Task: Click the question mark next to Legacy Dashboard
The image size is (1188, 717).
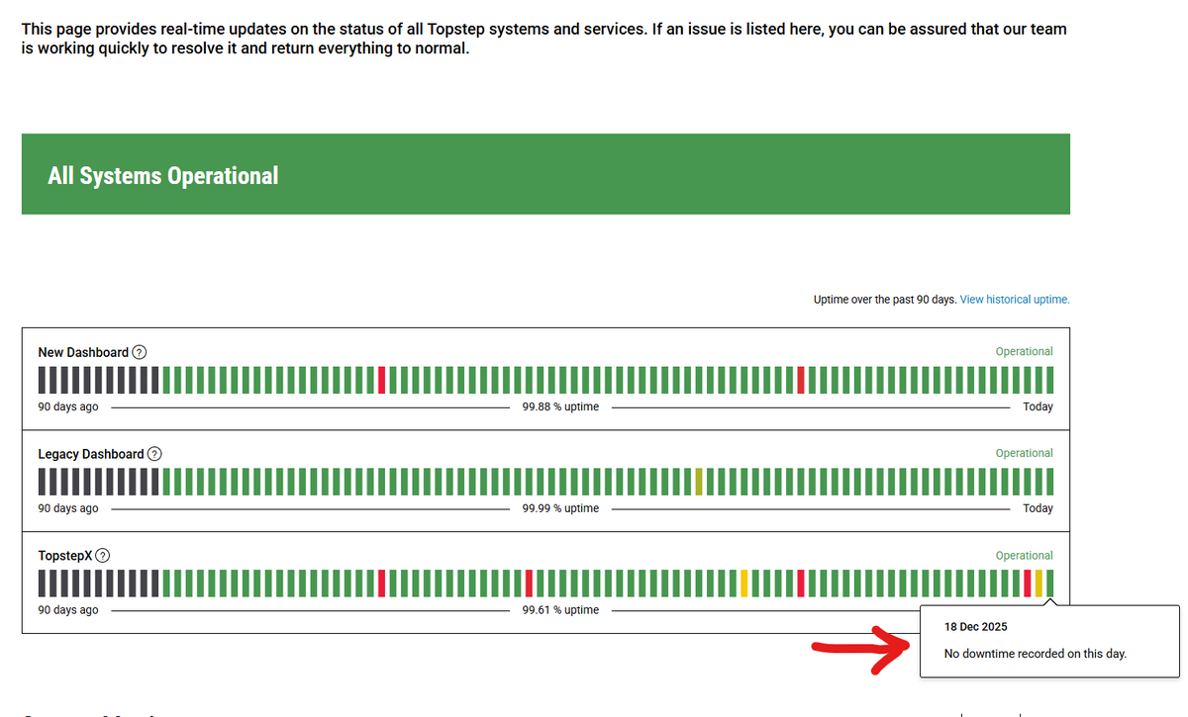Action: pyautogui.click(x=154, y=454)
